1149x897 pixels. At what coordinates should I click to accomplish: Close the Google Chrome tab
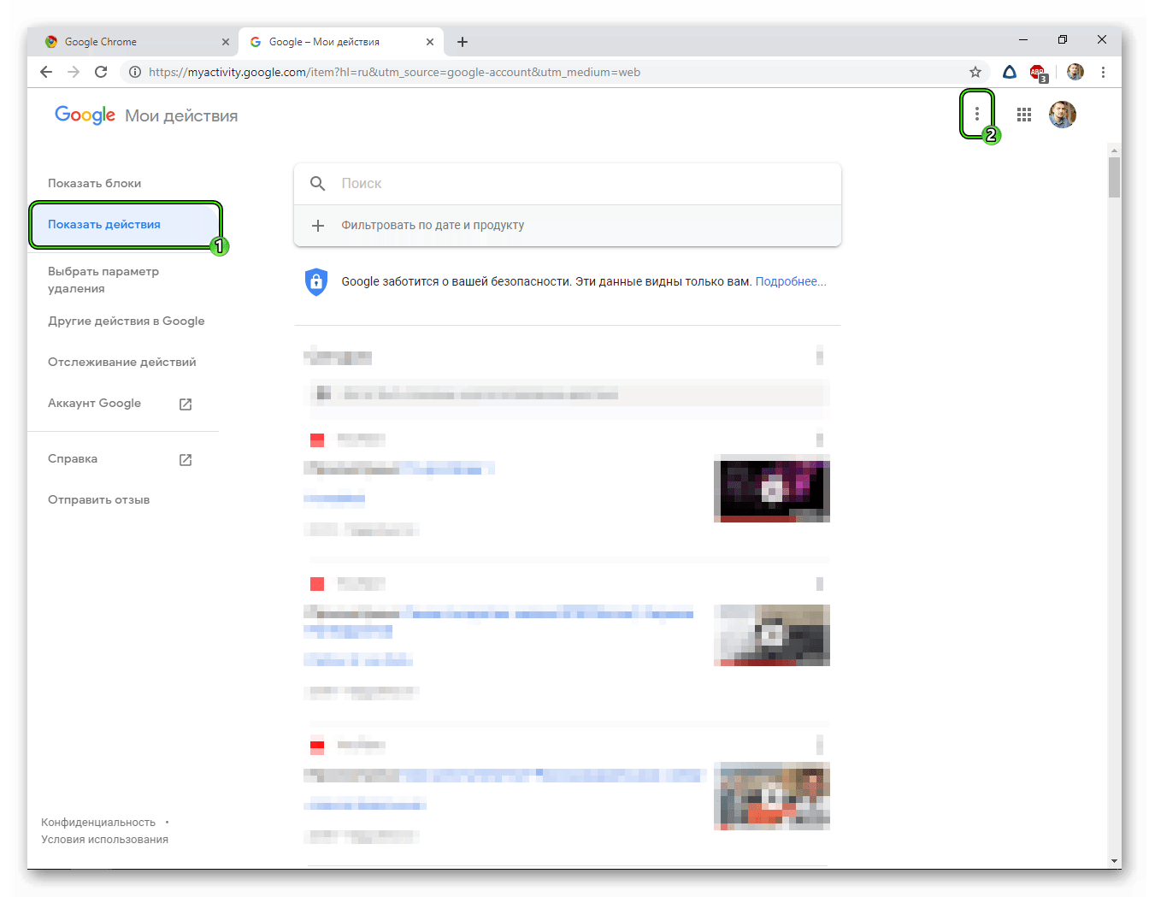tap(226, 42)
